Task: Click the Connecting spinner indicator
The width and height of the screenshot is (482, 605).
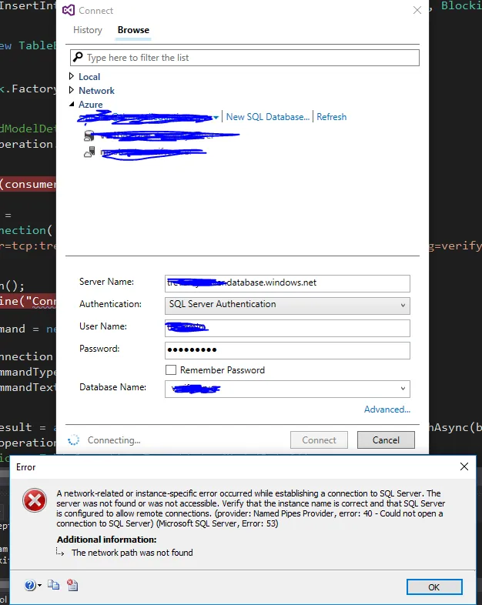Action: [x=73, y=440]
